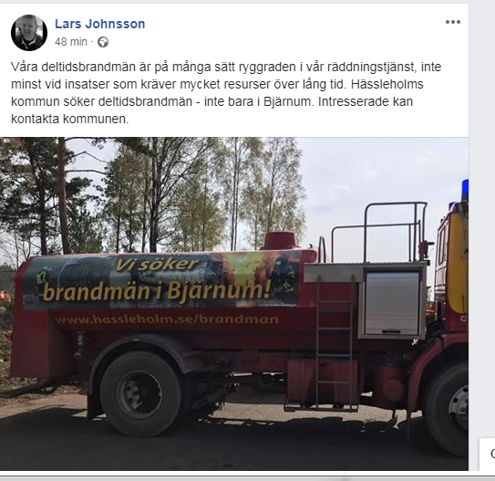Open the three-dot post options menu

pos(453,22)
